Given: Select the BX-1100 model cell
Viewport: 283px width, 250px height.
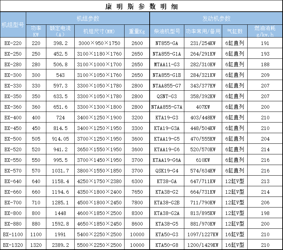Looking at the screenshot, I should click(13, 234).
